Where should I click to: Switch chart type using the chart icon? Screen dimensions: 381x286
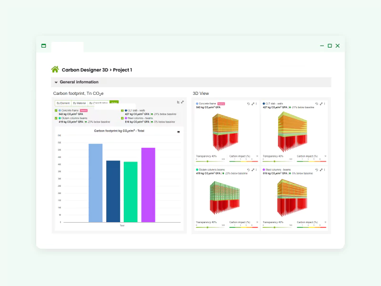[x=178, y=102]
